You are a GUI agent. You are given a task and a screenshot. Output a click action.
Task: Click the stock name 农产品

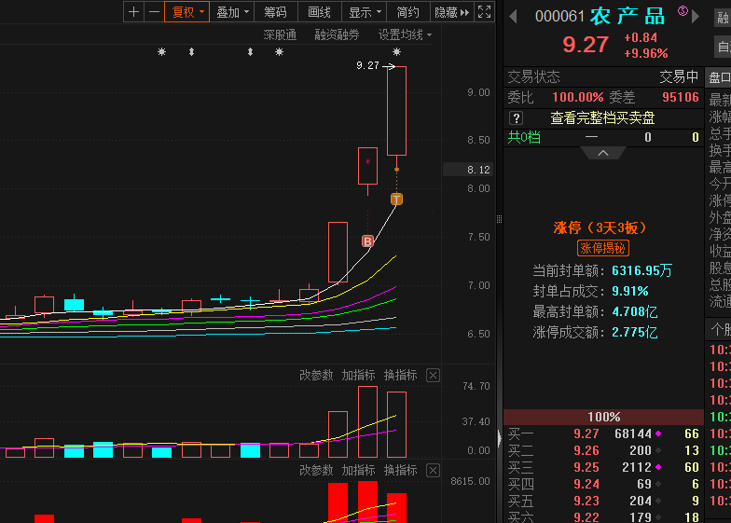[628, 17]
